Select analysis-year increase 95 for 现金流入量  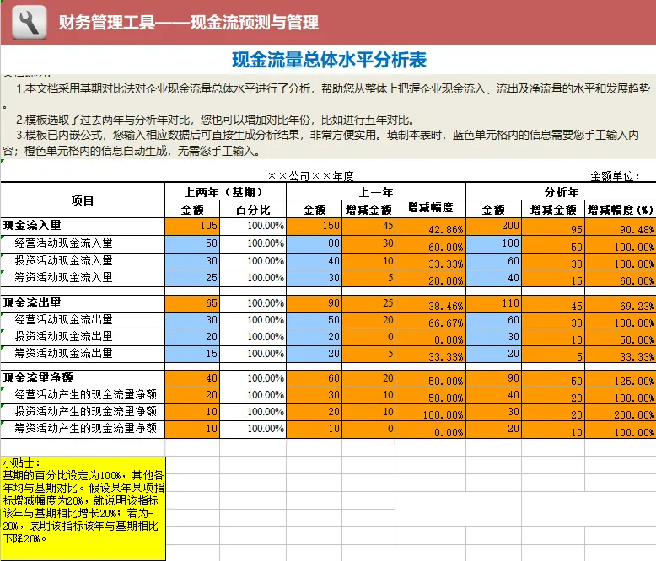pyautogui.click(x=553, y=226)
